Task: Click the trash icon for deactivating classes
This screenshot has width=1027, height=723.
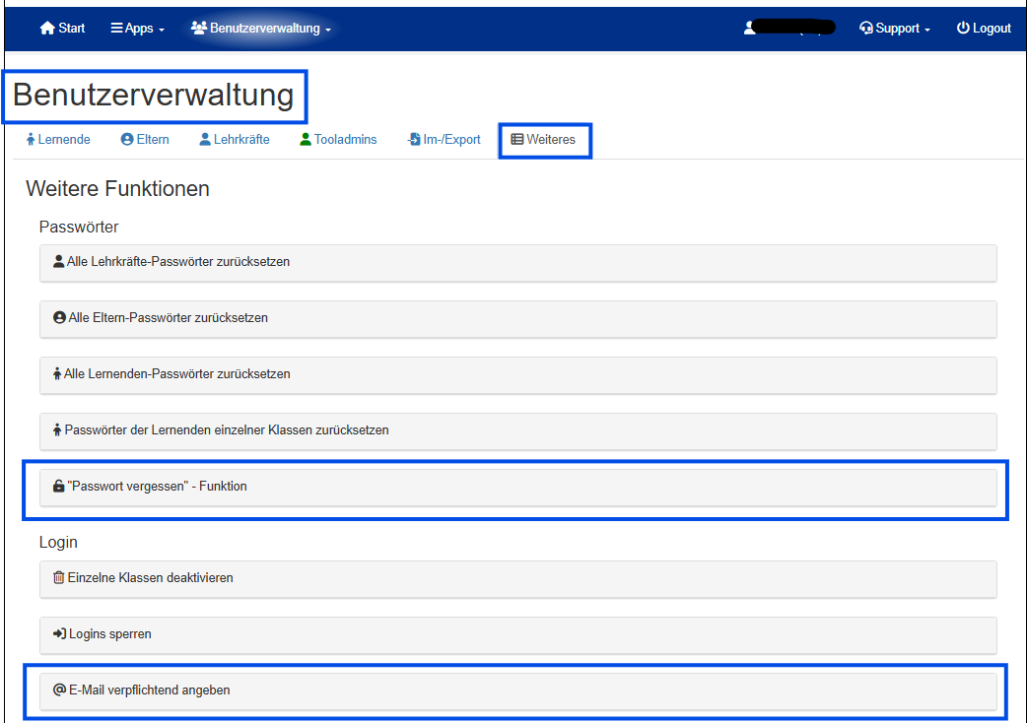Action: coord(59,578)
